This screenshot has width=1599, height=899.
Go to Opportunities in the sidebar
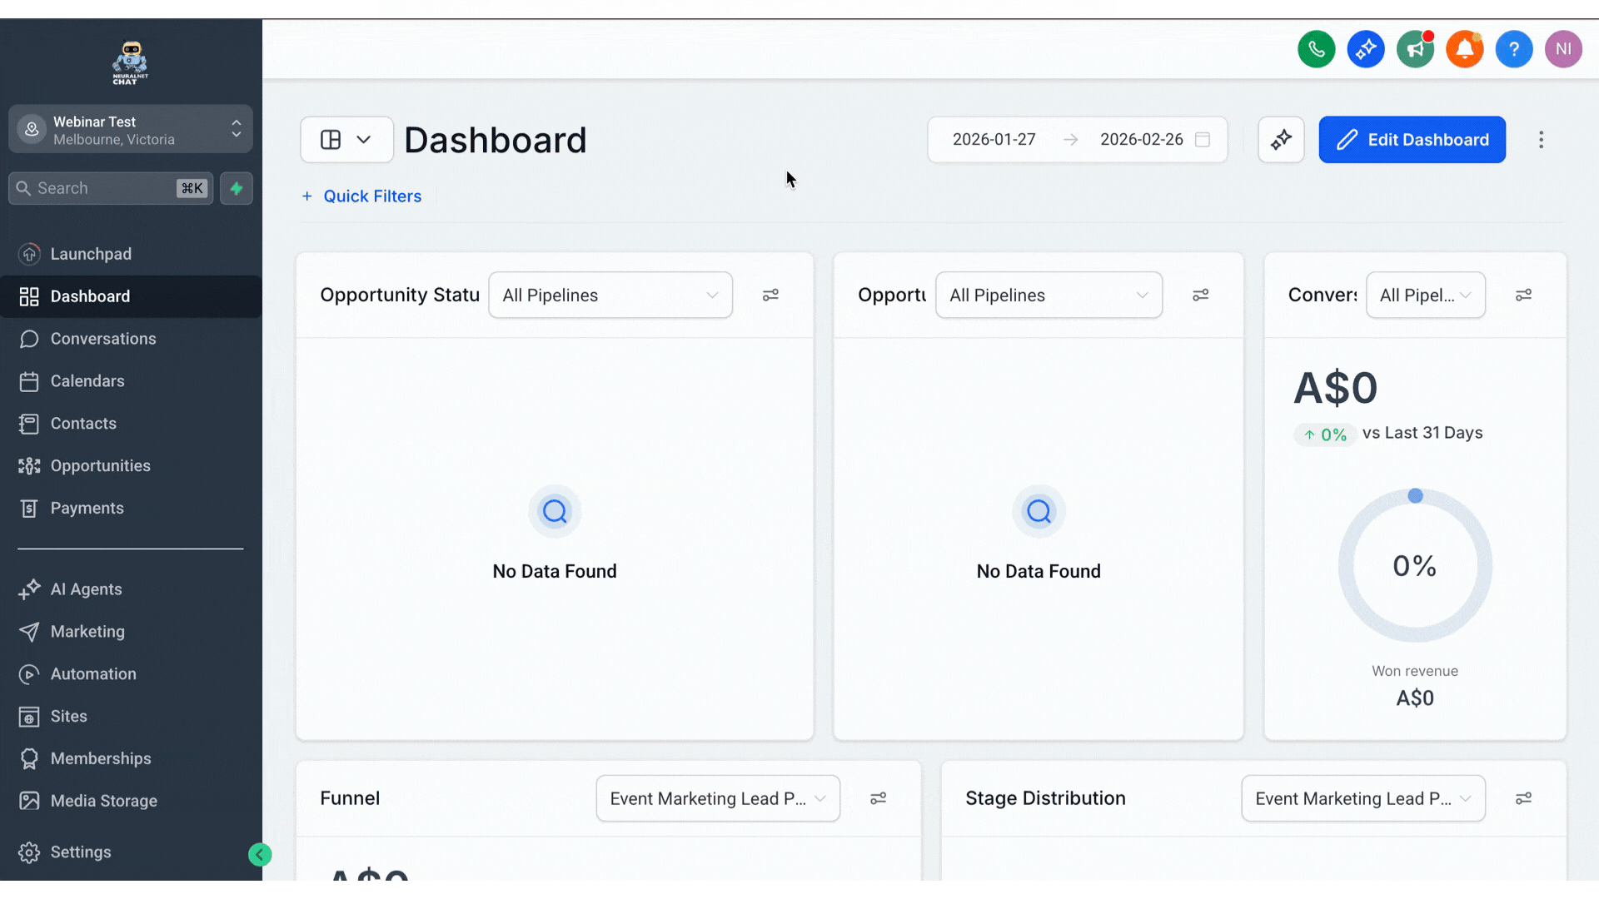click(x=100, y=466)
